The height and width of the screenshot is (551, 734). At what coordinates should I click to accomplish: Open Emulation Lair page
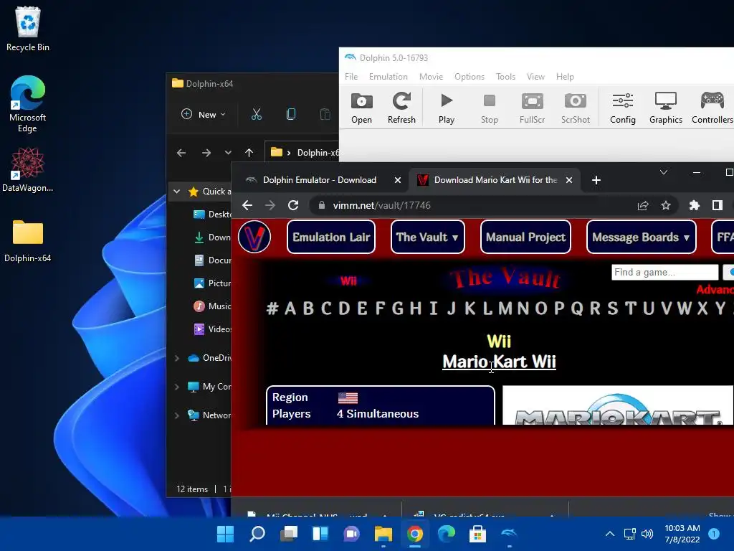(x=331, y=237)
